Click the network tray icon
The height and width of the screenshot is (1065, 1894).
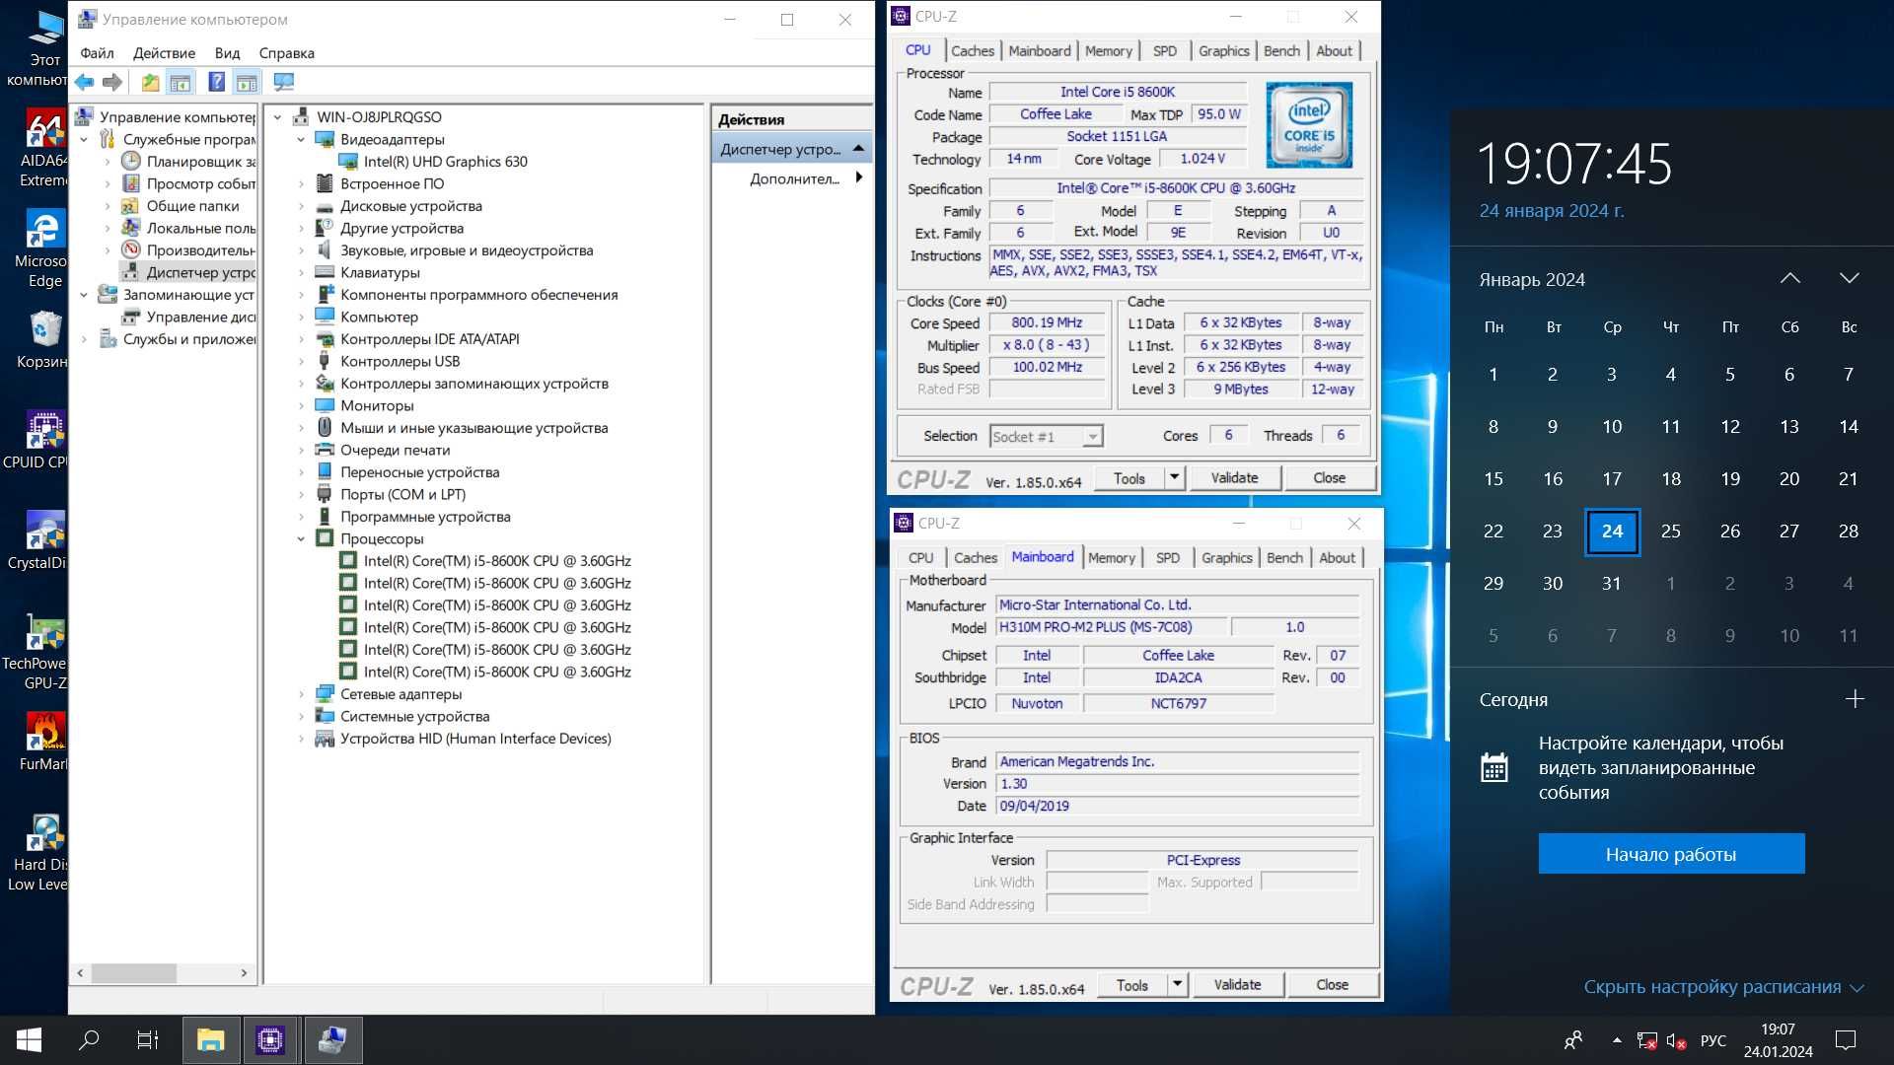1646,1040
